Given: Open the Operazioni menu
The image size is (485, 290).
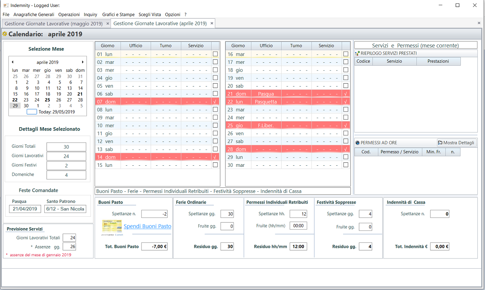Looking at the screenshot, I should (x=69, y=15).
